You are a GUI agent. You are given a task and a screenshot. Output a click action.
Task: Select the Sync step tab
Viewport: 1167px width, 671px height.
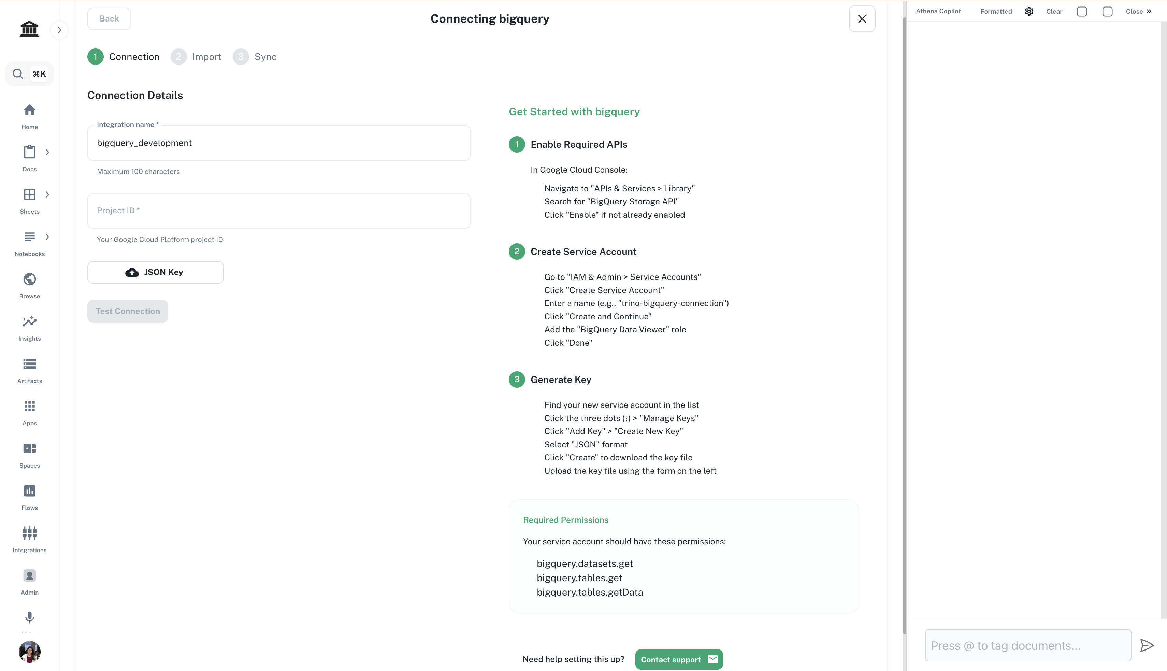tap(255, 57)
